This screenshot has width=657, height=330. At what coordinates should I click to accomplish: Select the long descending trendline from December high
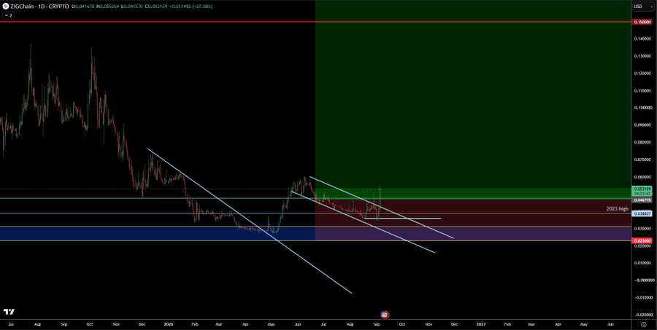pyautogui.click(x=250, y=221)
